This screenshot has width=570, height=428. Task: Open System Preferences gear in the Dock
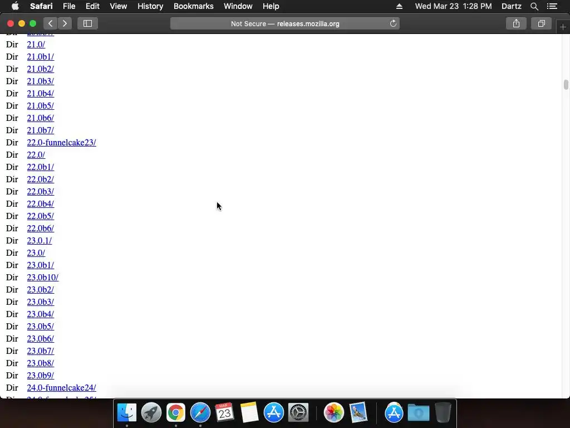298,412
